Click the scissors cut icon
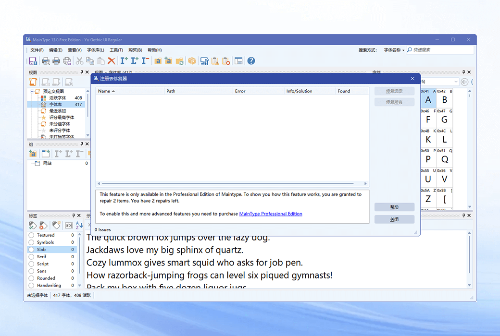 click(80, 61)
